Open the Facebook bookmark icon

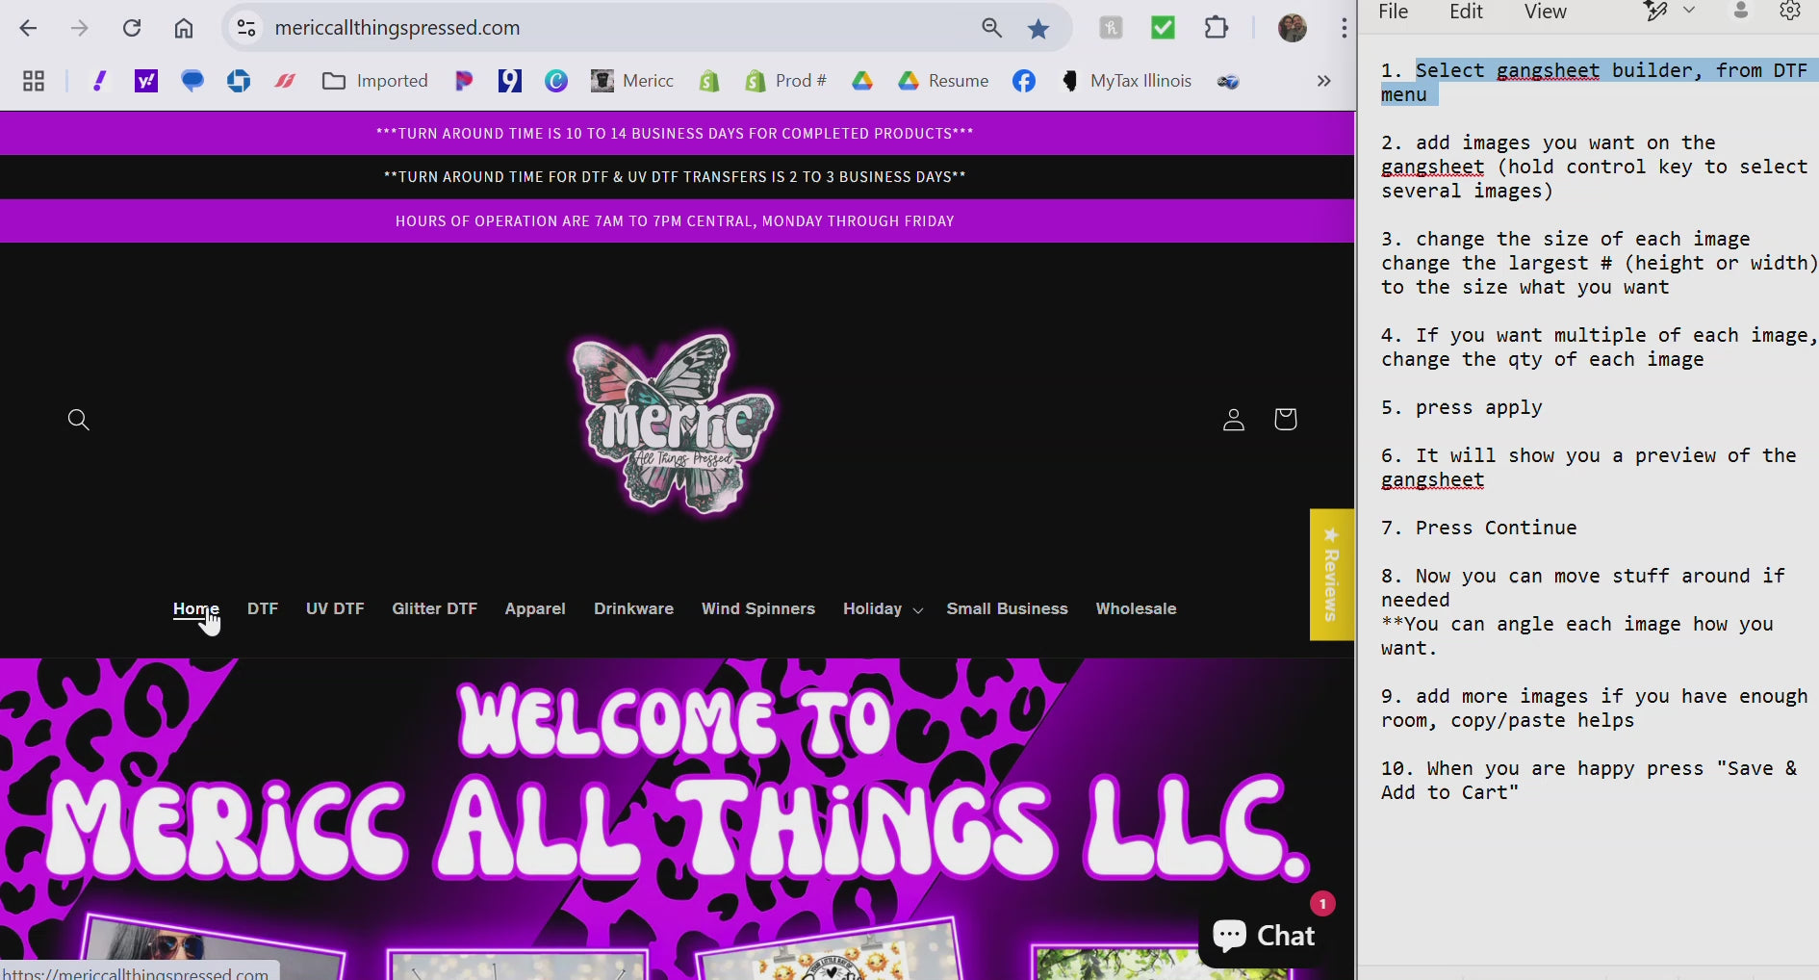[x=1023, y=81]
